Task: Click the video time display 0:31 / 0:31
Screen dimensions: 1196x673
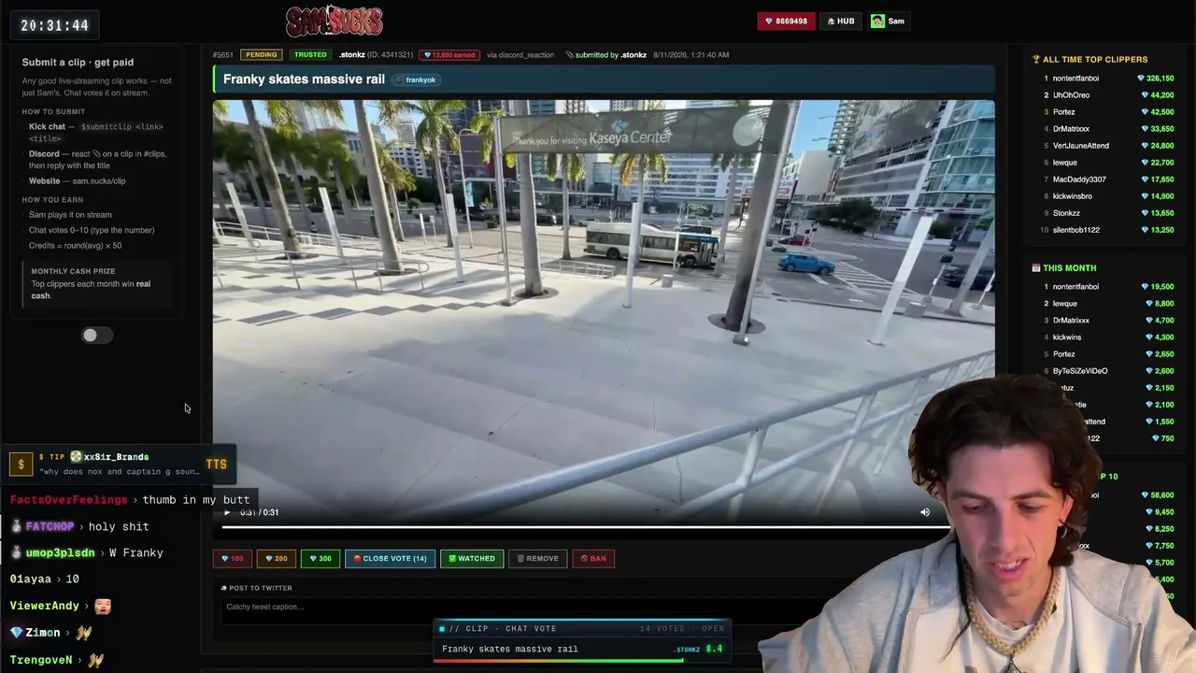Action: click(x=260, y=512)
